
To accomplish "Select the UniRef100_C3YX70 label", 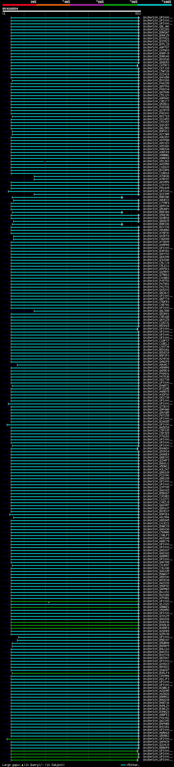I will (x=156, y=185).
